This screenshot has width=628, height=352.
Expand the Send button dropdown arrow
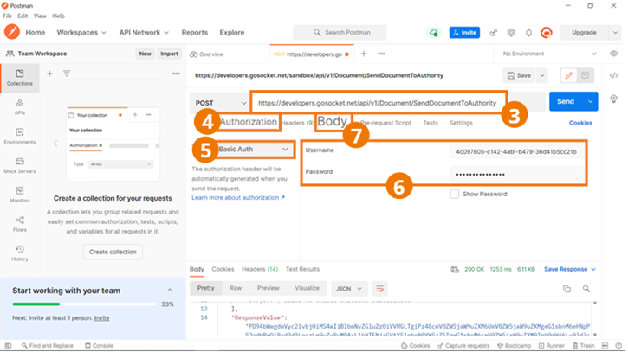click(x=590, y=101)
